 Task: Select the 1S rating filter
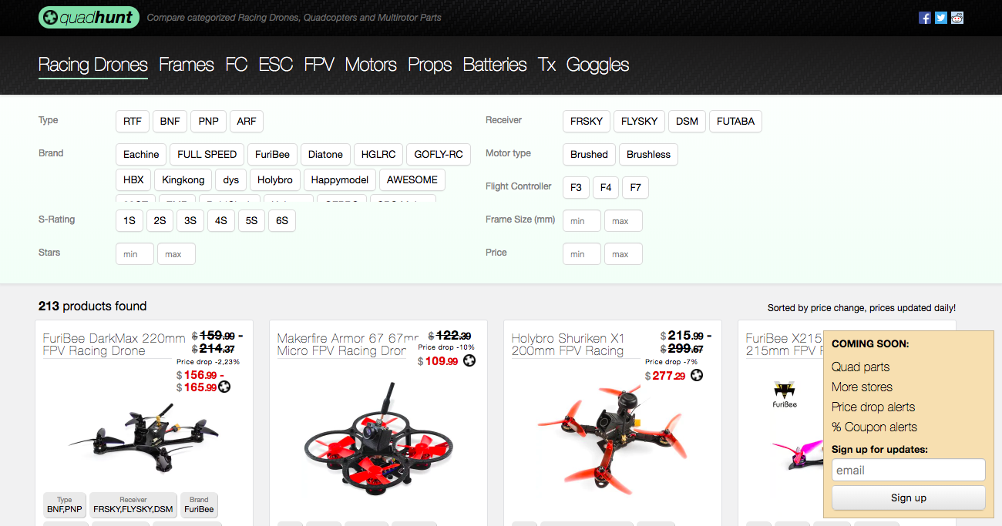point(129,221)
